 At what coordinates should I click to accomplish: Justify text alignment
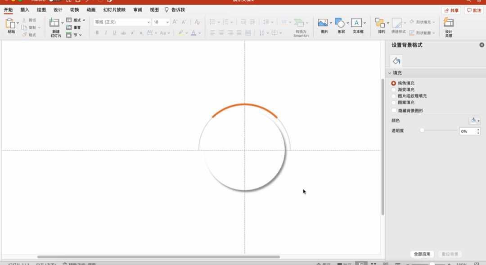[239, 32]
